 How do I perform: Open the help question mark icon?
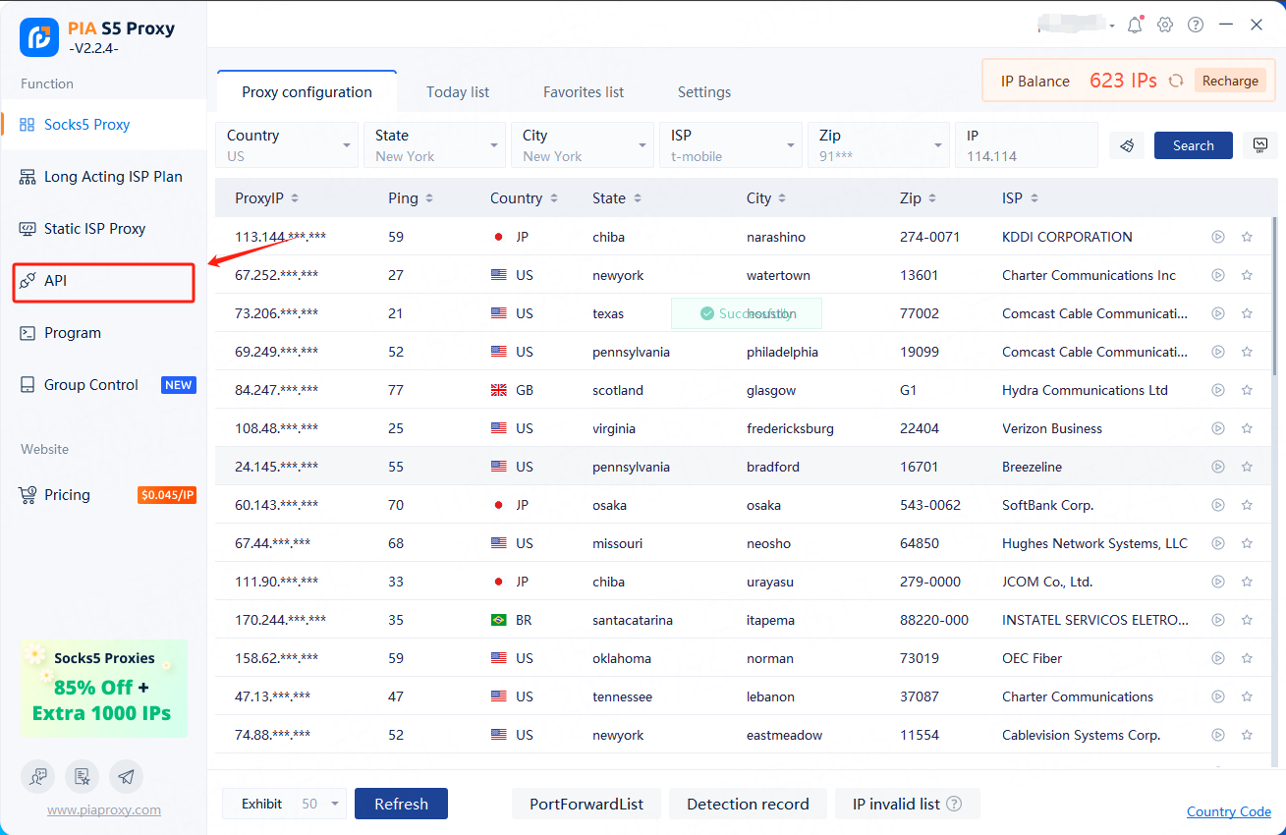1196,26
